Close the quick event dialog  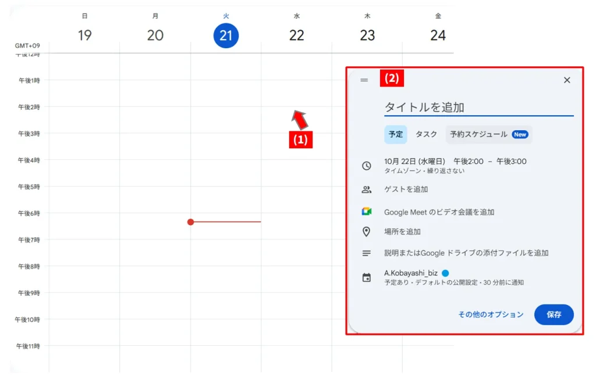click(x=567, y=80)
